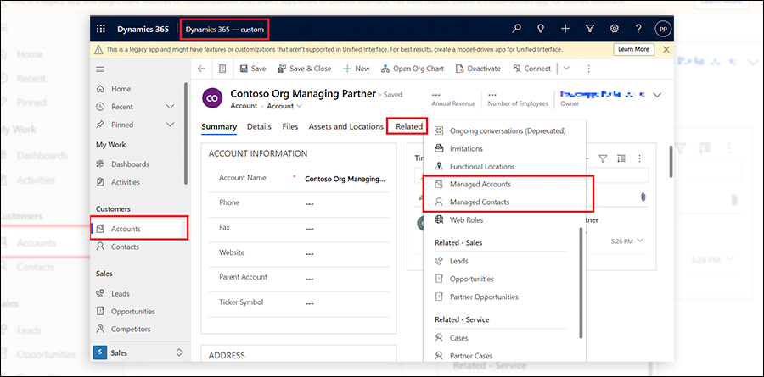Screen dimensions: 764x377
Task: Open the settings gear icon
Action: coord(615,29)
